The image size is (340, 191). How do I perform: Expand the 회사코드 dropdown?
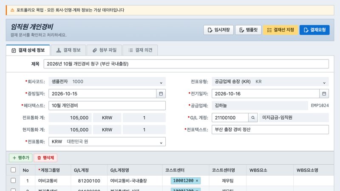(x=107, y=81)
